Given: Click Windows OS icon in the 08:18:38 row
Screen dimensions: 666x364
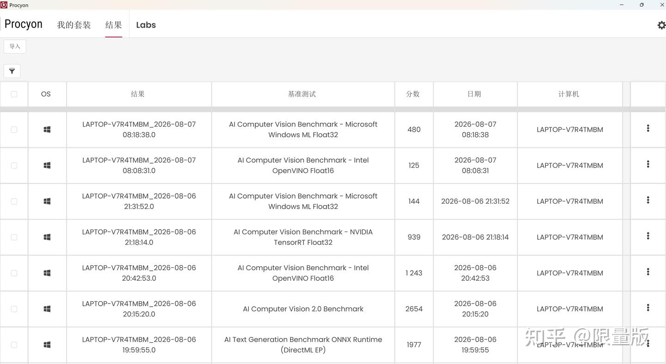Looking at the screenshot, I should [x=47, y=130].
